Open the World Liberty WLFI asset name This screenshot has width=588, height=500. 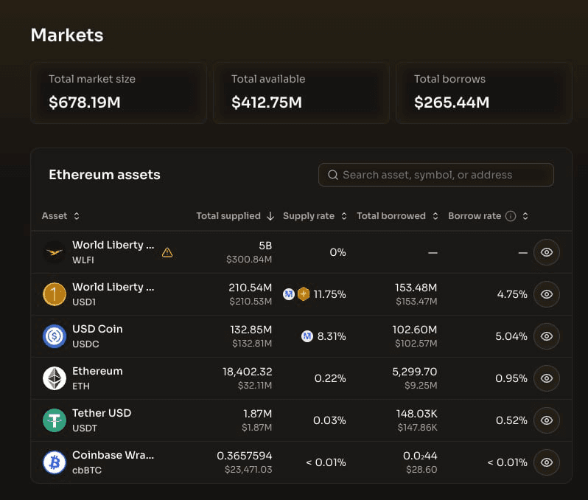[x=113, y=245]
